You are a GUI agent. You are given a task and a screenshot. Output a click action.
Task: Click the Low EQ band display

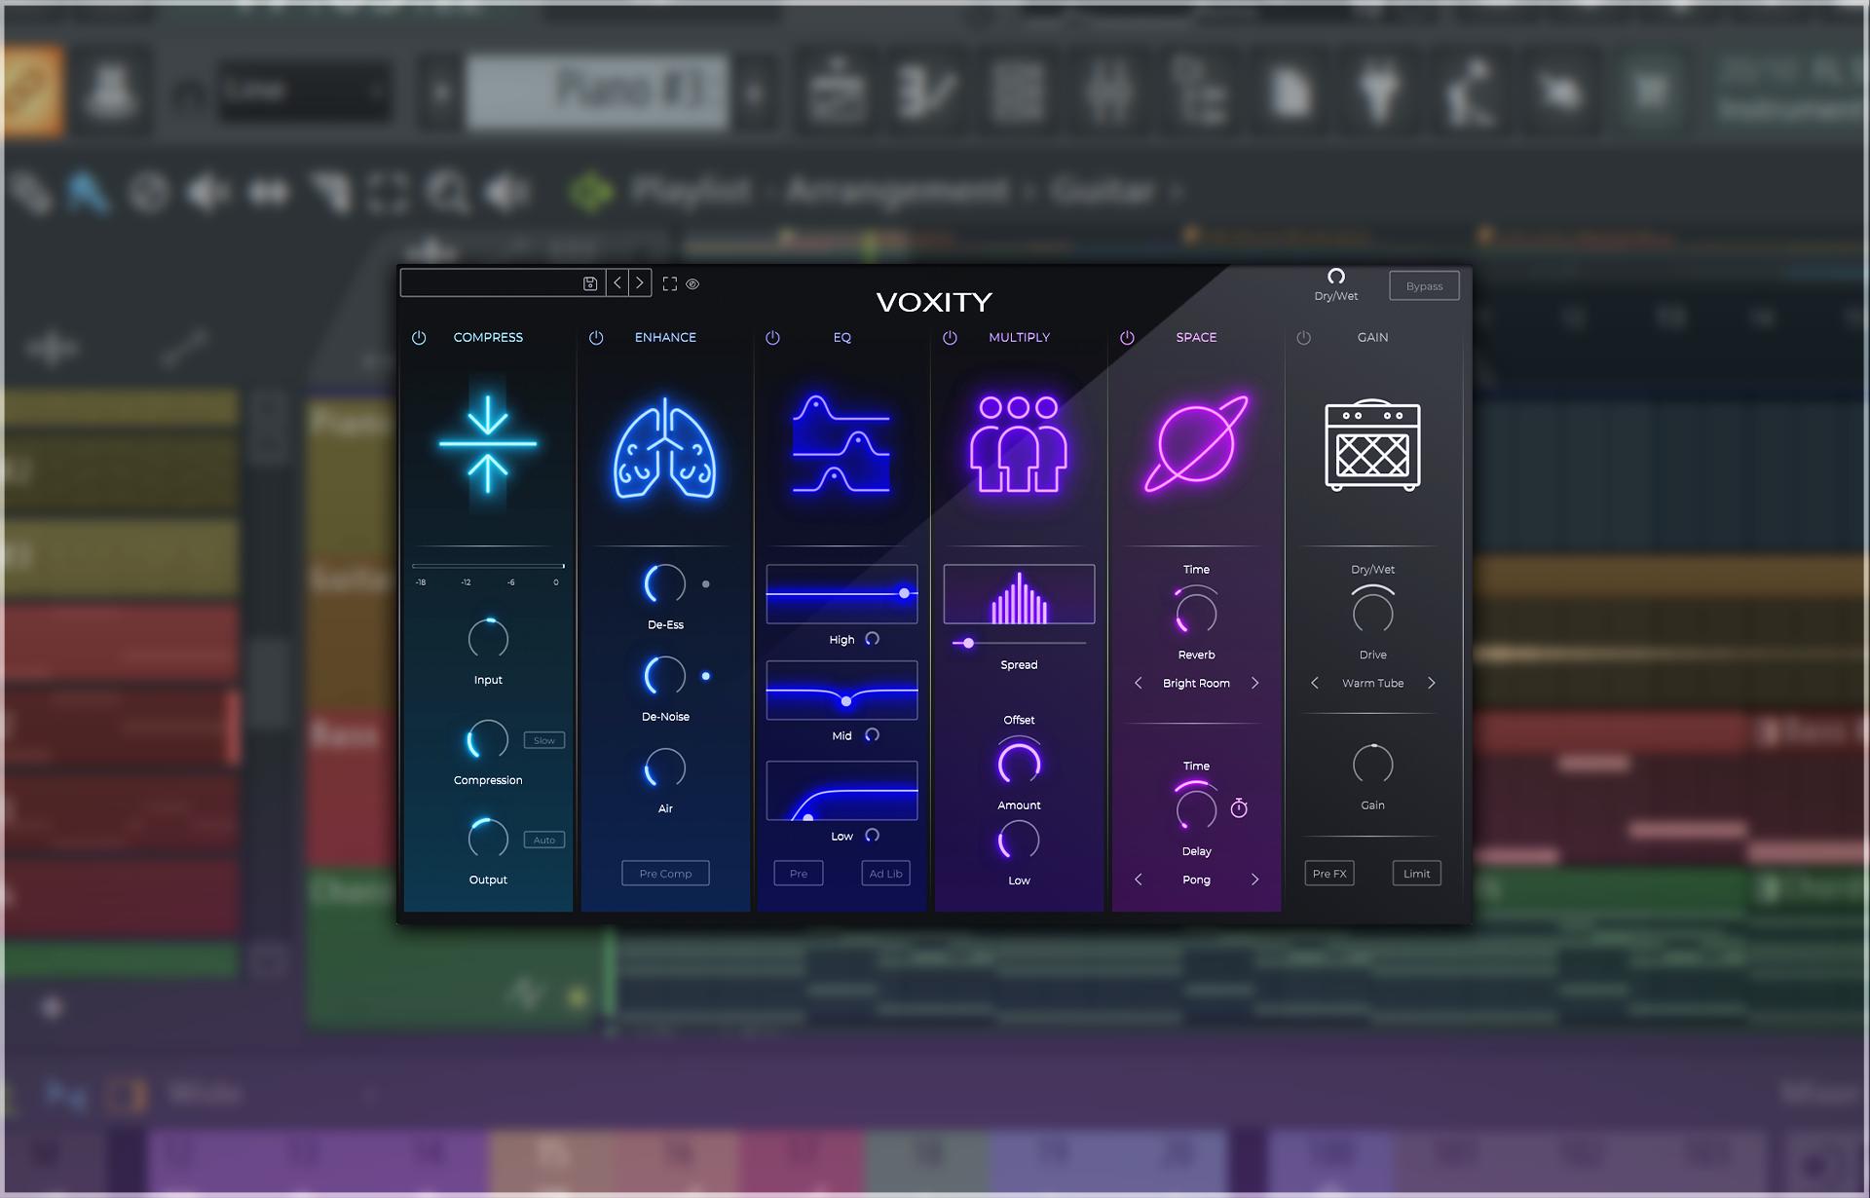841,791
